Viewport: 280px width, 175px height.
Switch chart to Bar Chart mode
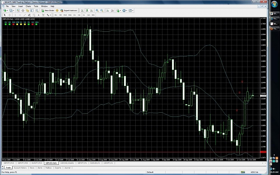(x=82, y=11)
